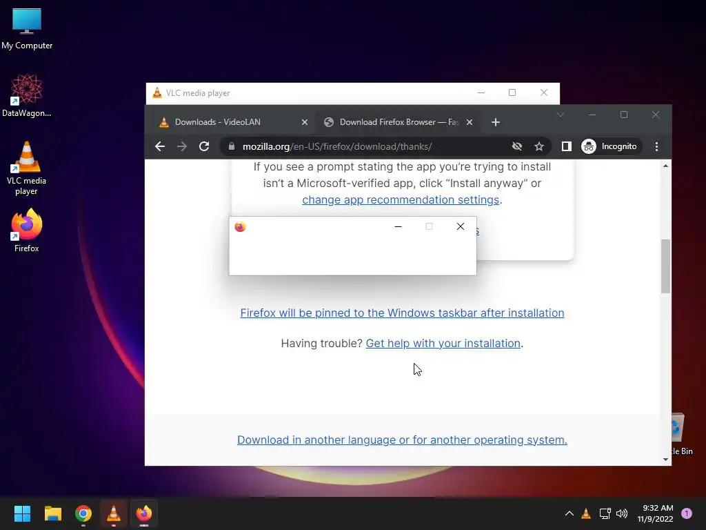The image size is (706, 530).
Task: Launch VLC media player desktop shortcut
Action: click(x=27, y=168)
